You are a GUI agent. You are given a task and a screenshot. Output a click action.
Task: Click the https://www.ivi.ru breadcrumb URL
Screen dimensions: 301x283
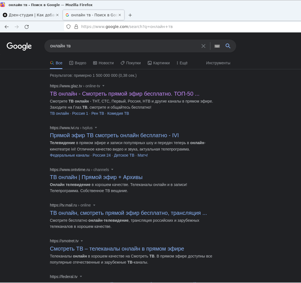point(64,128)
